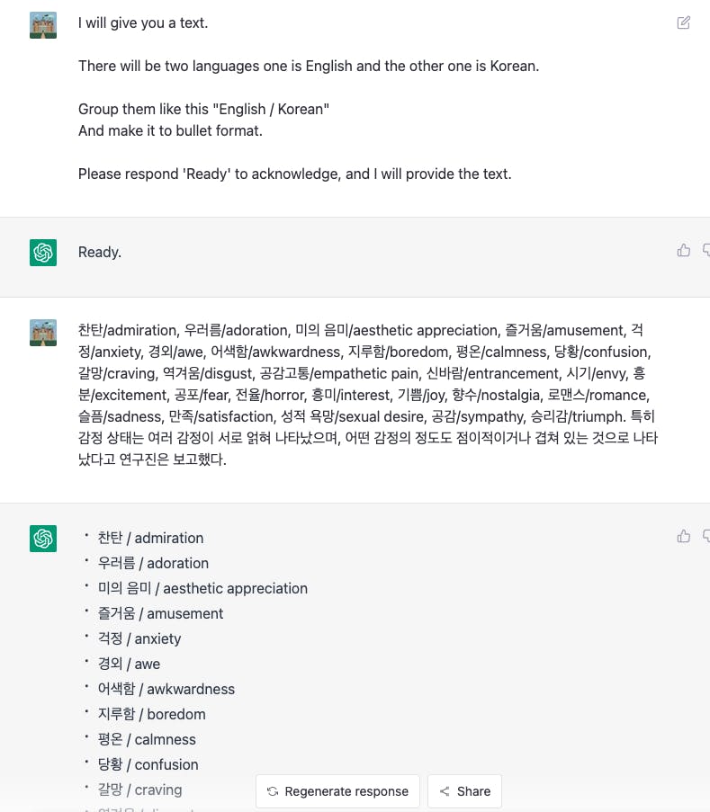The image size is (710, 812).
Task: Click the share icon next to Share
Action: (x=445, y=791)
